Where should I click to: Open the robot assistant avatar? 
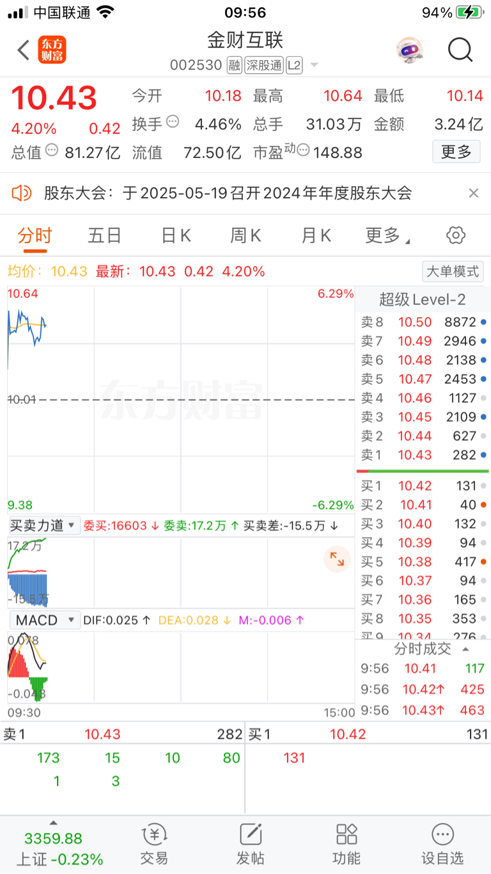click(x=409, y=50)
